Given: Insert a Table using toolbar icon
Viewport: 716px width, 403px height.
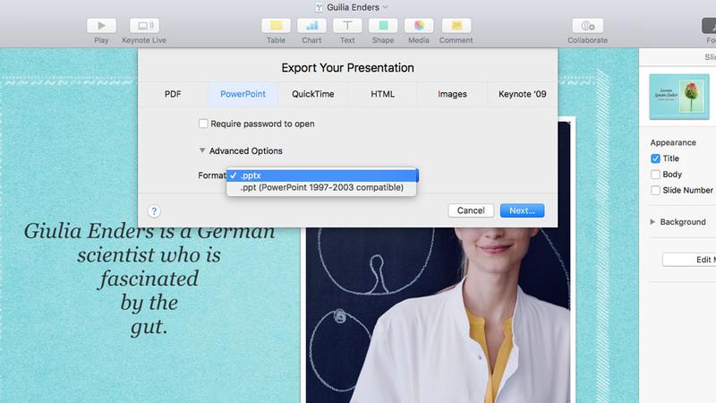Looking at the screenshot, I should click(x=276, y=26).
